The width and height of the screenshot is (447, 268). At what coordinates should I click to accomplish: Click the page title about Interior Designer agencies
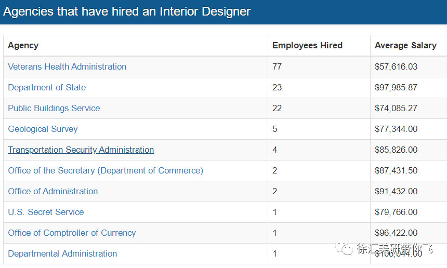click(x=127, y=11)
